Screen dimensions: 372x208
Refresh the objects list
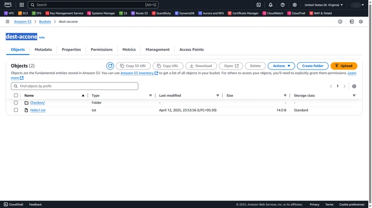click(110, 66)
